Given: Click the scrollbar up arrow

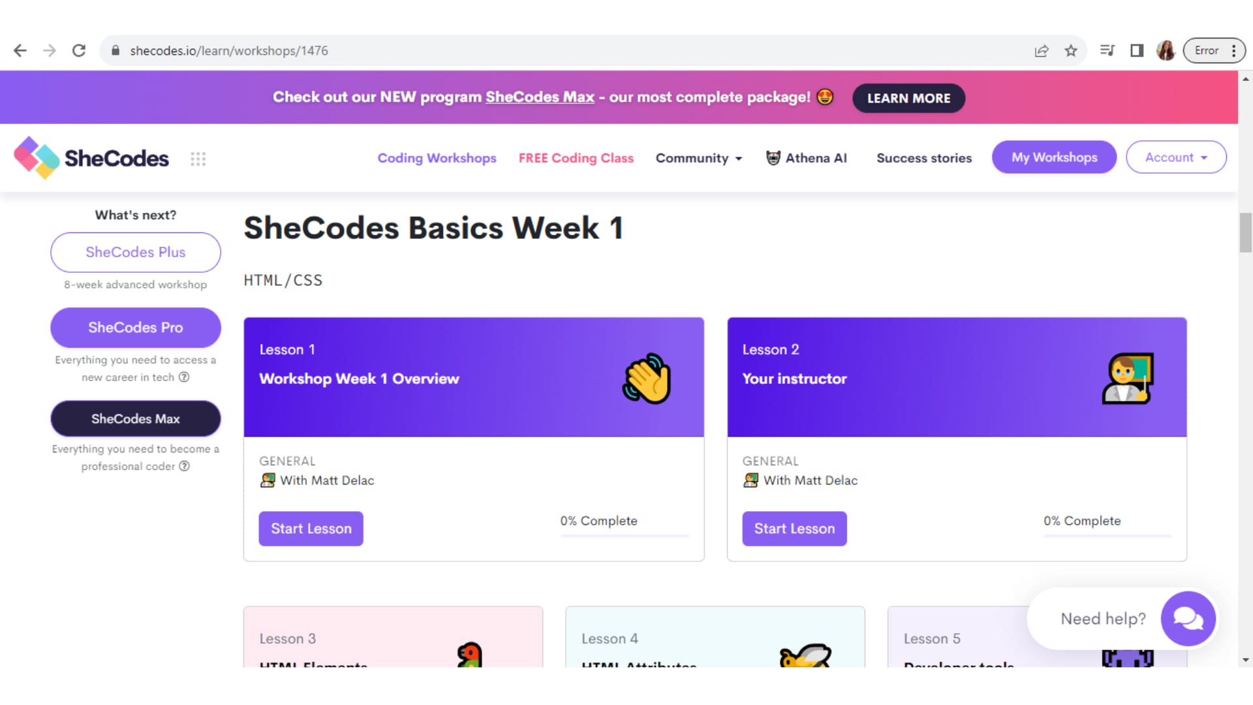Looking at the screenshot, I should click(x=1246, y=78).
